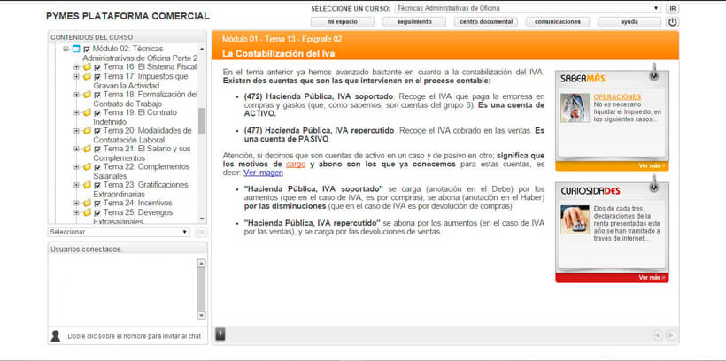This screenshot has width=726, height=361.
Task: Toggle checkbox for Tema 17
Action: pos(97,77)
